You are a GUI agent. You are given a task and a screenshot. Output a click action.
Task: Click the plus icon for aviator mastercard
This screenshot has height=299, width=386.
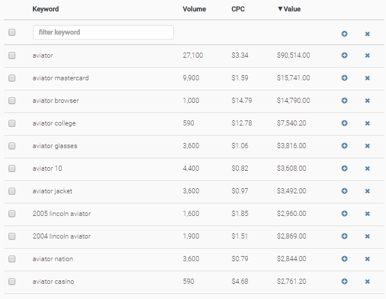pyautogui.click(x=344, y=78)
